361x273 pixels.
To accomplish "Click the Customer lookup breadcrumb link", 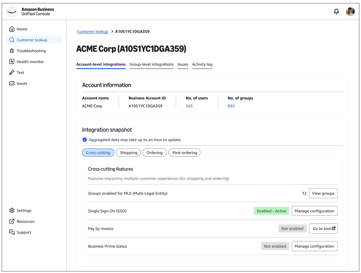I will click(x=93, y=32).
